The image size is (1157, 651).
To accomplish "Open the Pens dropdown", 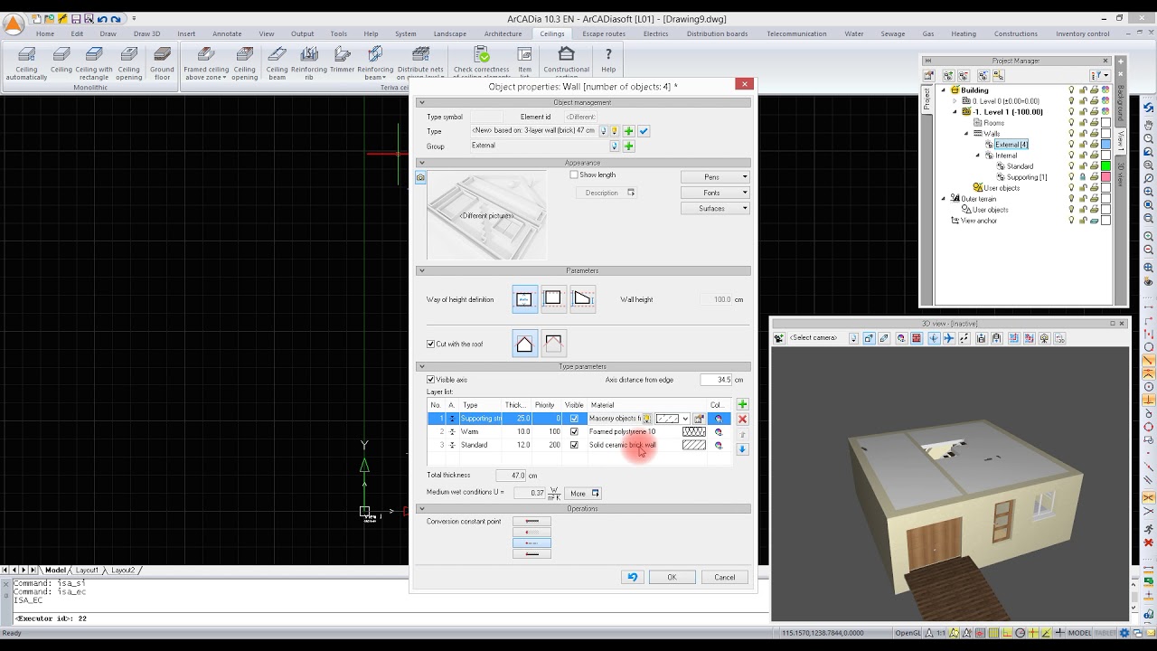I will click(715, 177).
